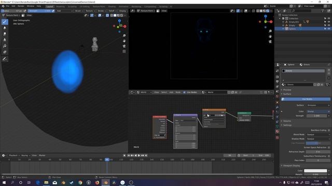Viewport: 332px width, 186px height.
Task: Open node editor World type dropdown
Action: [144, 92]
